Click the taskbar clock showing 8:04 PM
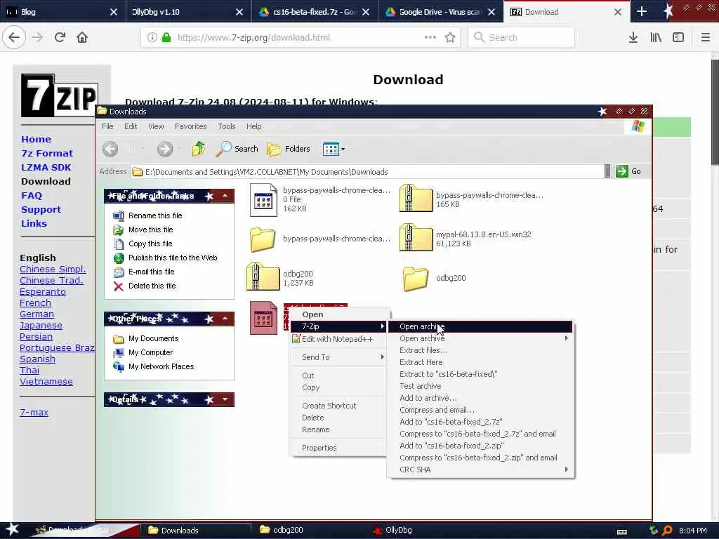Image resolution: width=719 pixels, height=539 pixels. 692,531
